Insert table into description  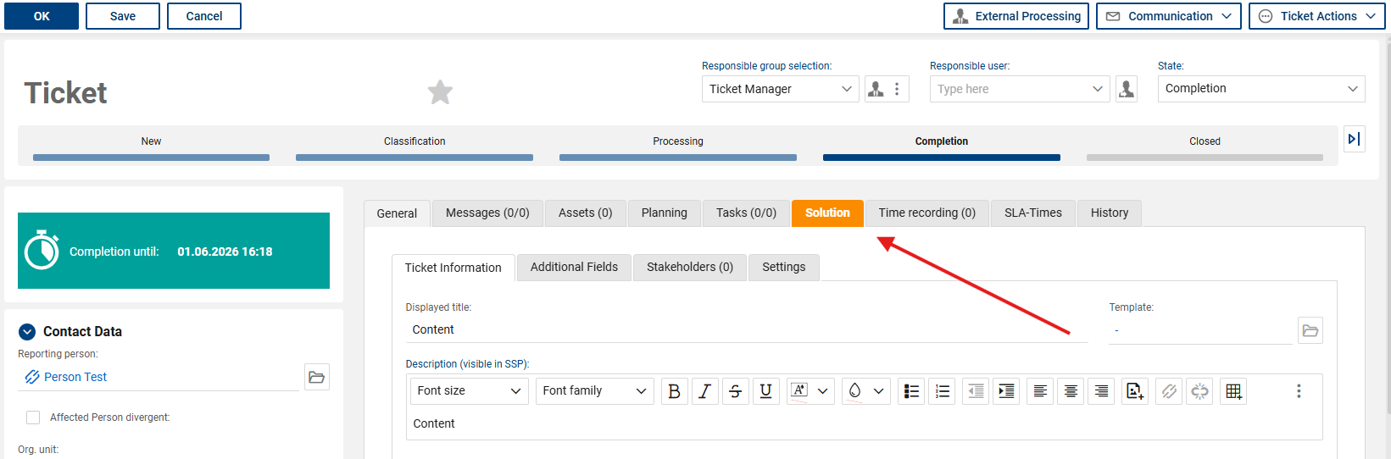pyautogui.click(x=1233, y=390)
